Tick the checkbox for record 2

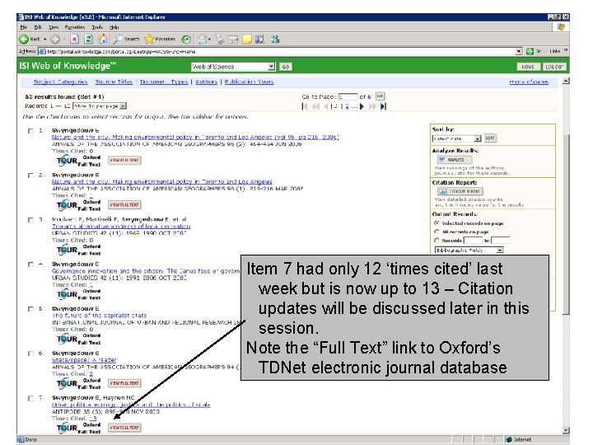tap(30, 176)
